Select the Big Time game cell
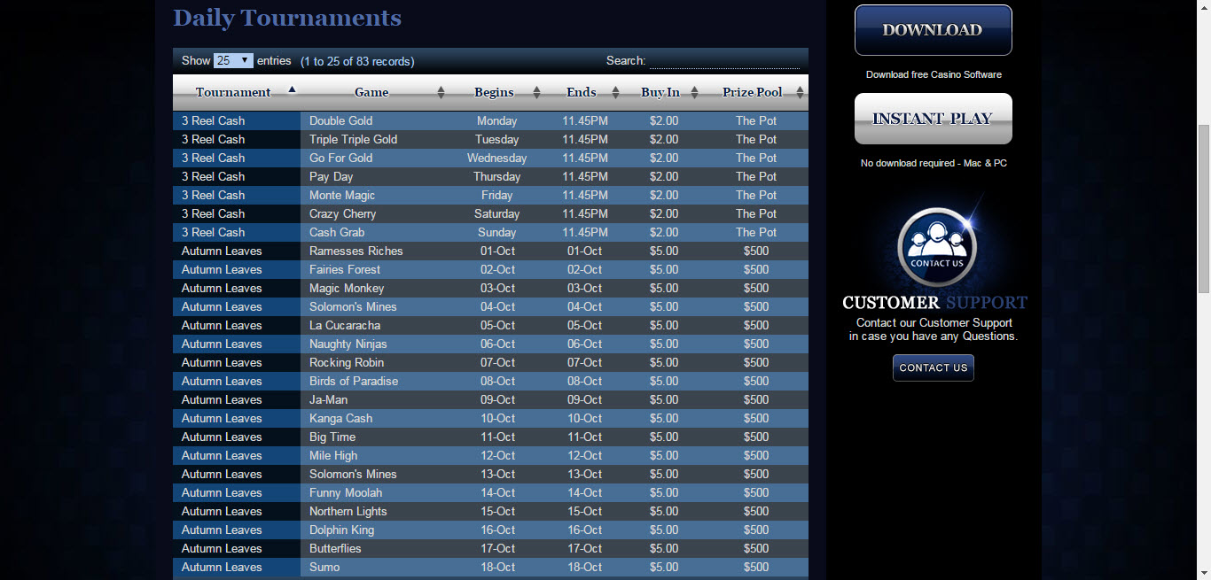 pyautogui.click(x=375, y=437)
